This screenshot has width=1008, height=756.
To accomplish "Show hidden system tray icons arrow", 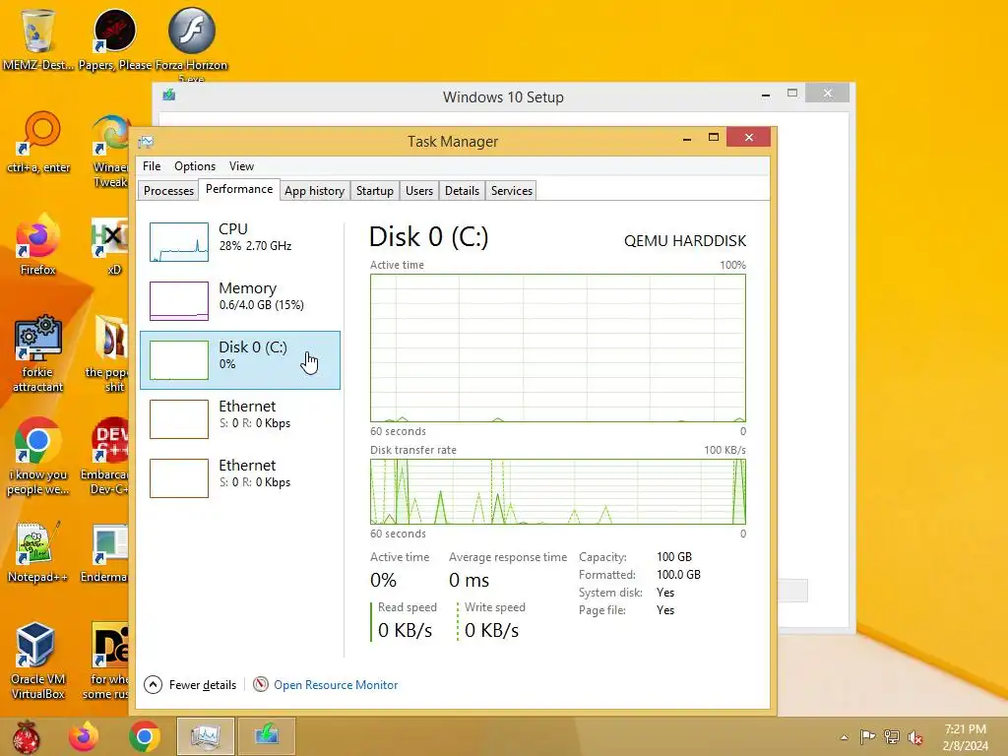I will (844, 737).
